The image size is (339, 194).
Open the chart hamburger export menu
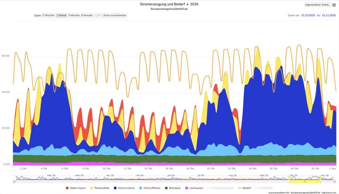coord(334,5)
